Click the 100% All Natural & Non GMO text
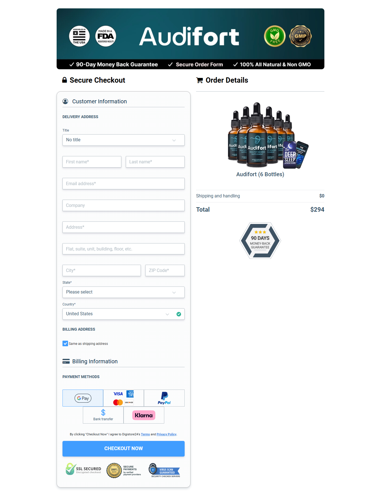Screen dimensions: 381x499 [x=275, y=65]
